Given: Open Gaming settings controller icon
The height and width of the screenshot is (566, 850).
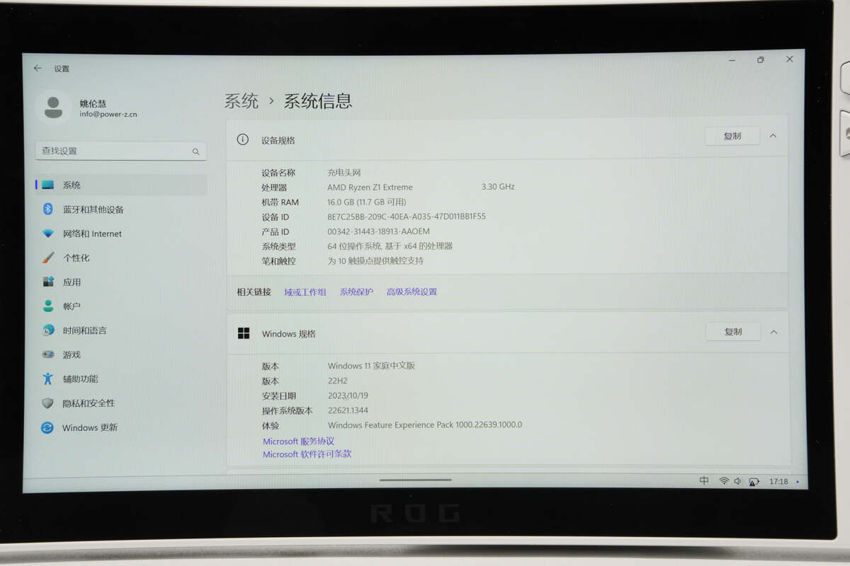Looking at the screenshot, I should pyautogui.click(x=48, y=354).
